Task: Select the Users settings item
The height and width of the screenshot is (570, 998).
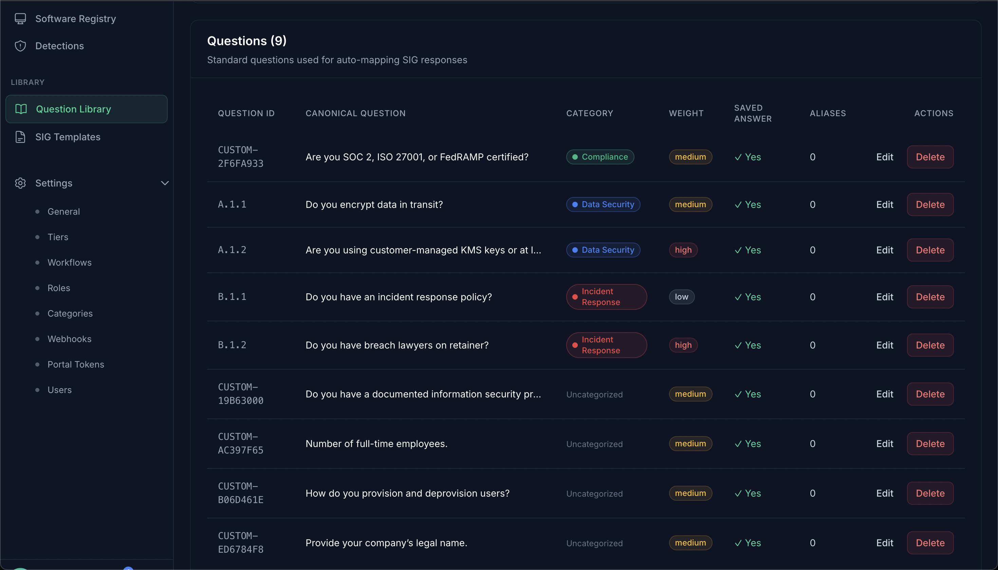Action: (x=59, y=390)
